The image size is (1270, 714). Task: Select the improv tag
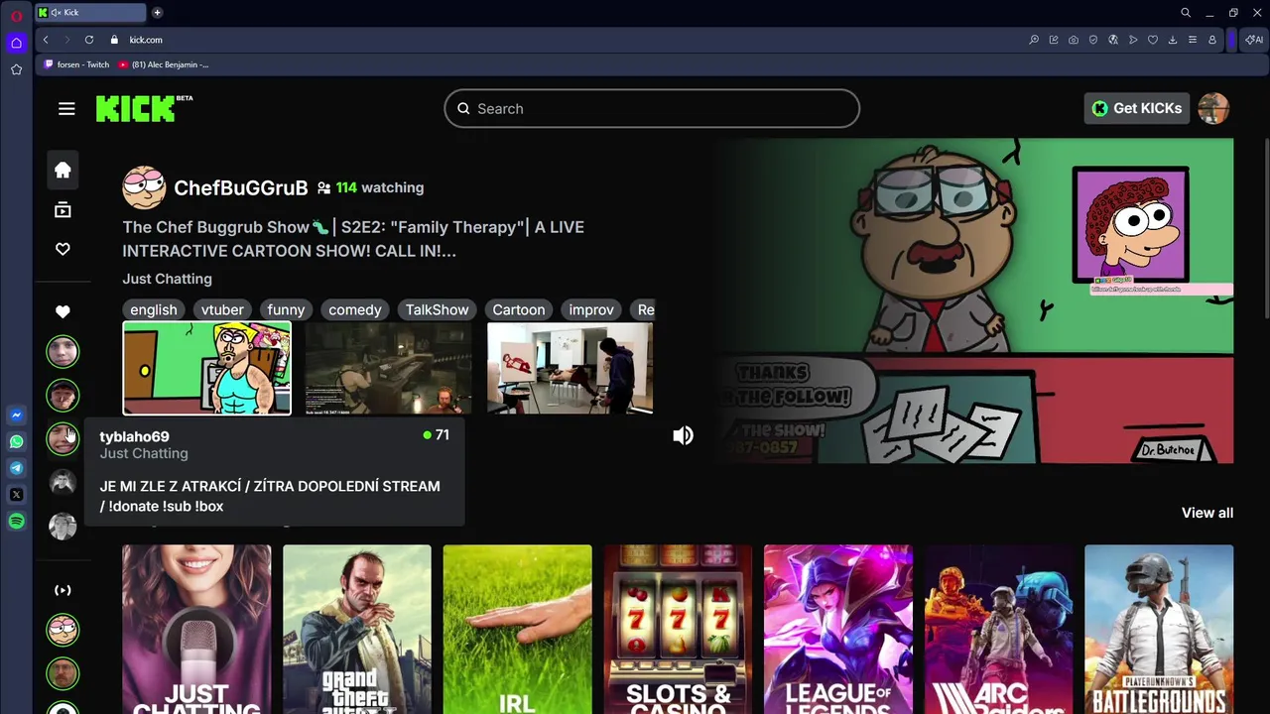coord(591,309)
